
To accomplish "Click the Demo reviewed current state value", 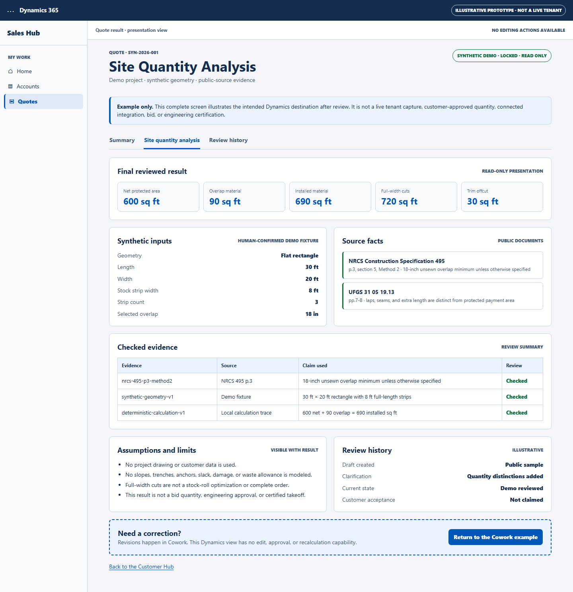I will click(x=522, y=488).
